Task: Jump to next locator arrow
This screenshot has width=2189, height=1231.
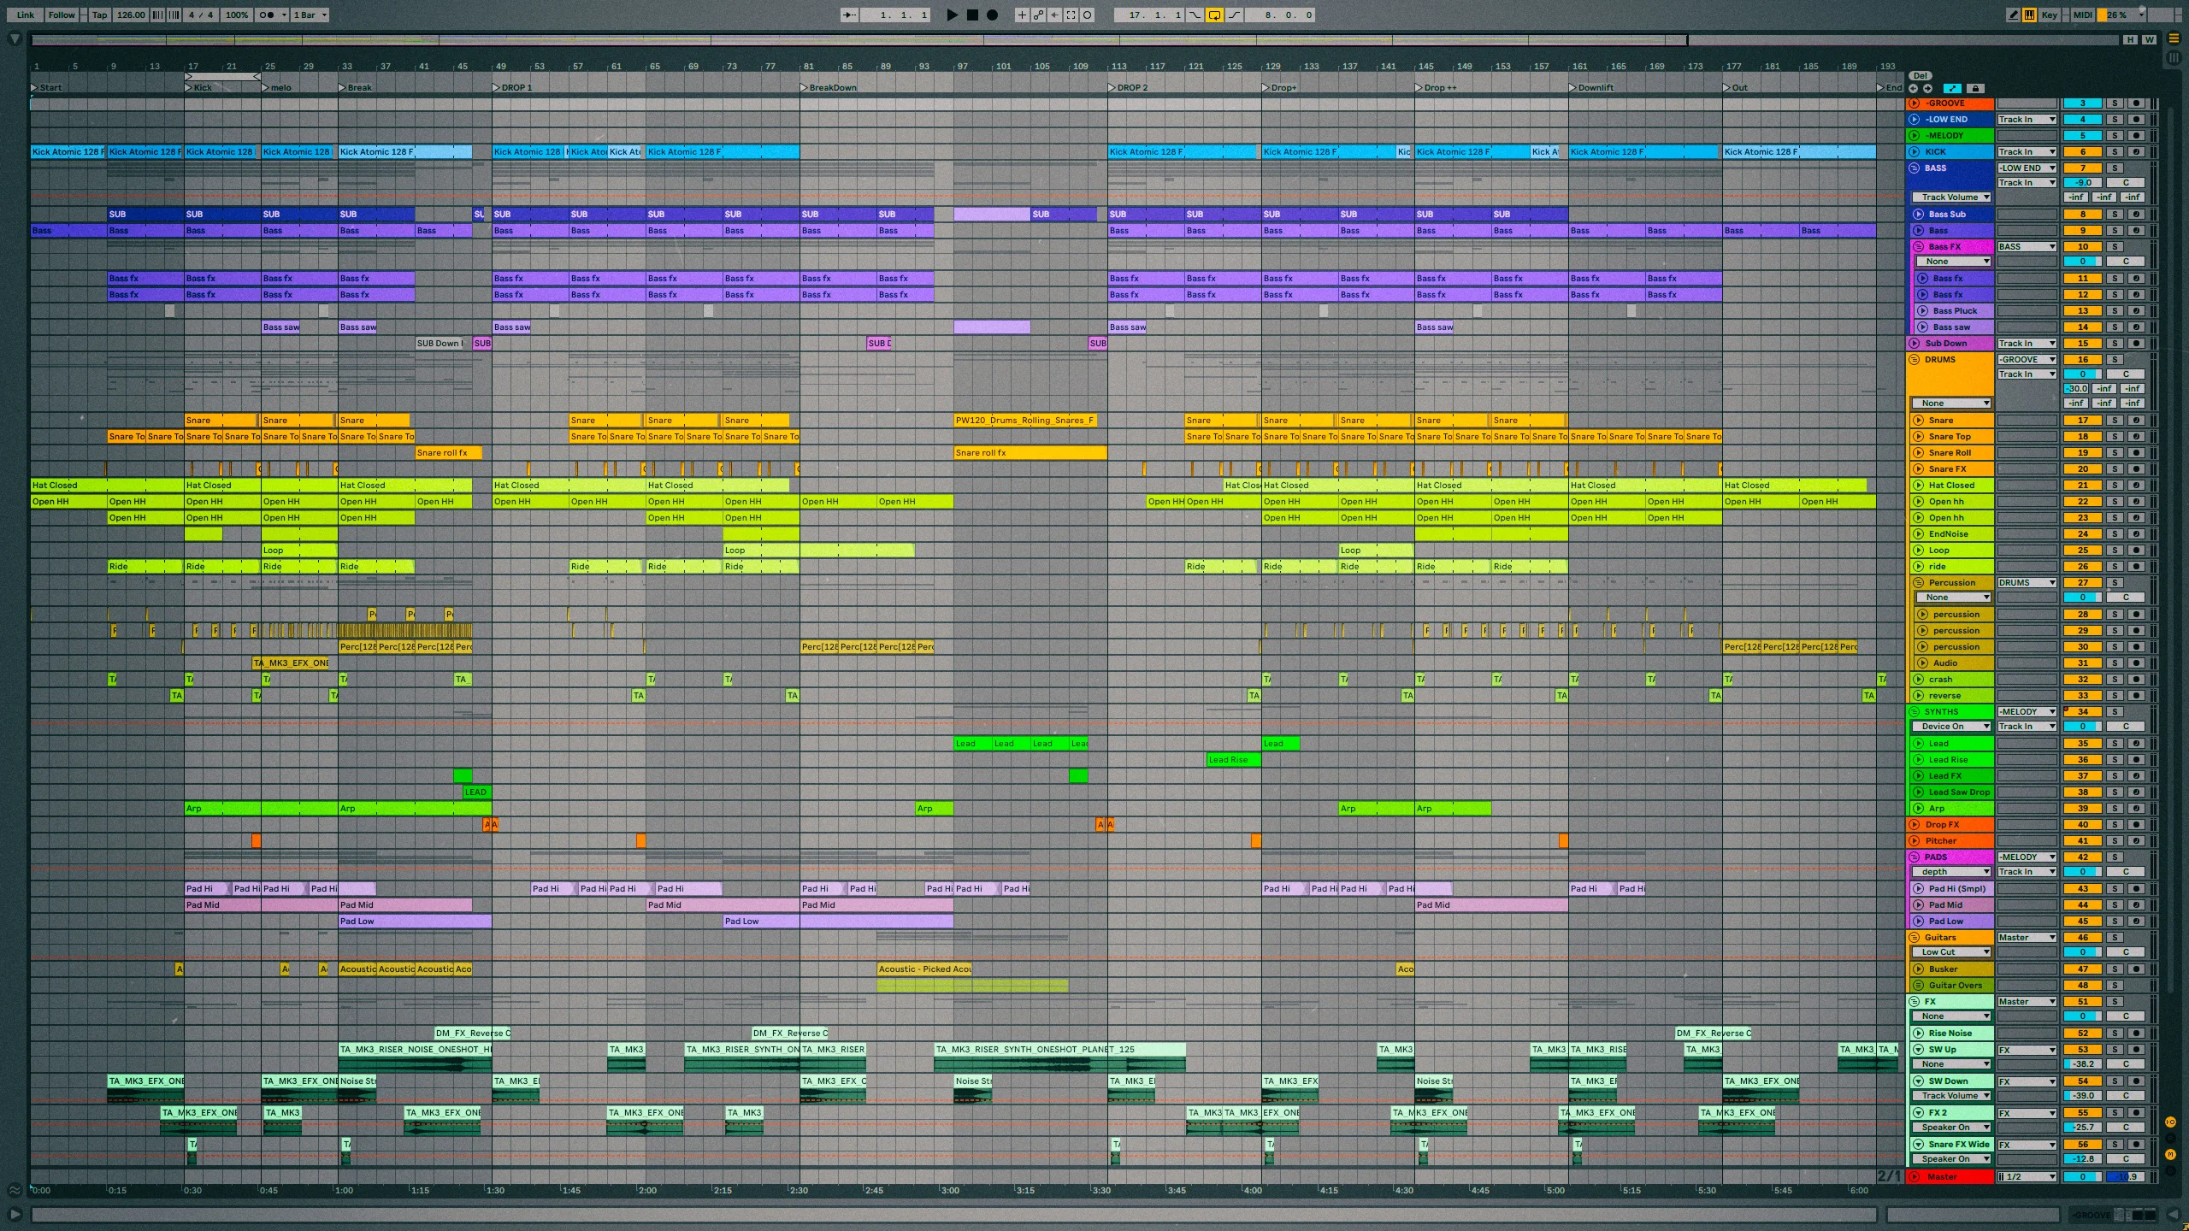Action: [1927, 88]
